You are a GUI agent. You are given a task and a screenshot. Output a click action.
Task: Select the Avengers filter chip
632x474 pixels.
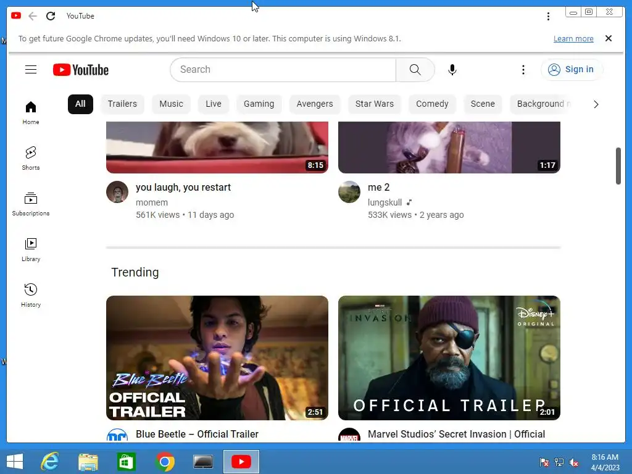click(x=315, y=104)
